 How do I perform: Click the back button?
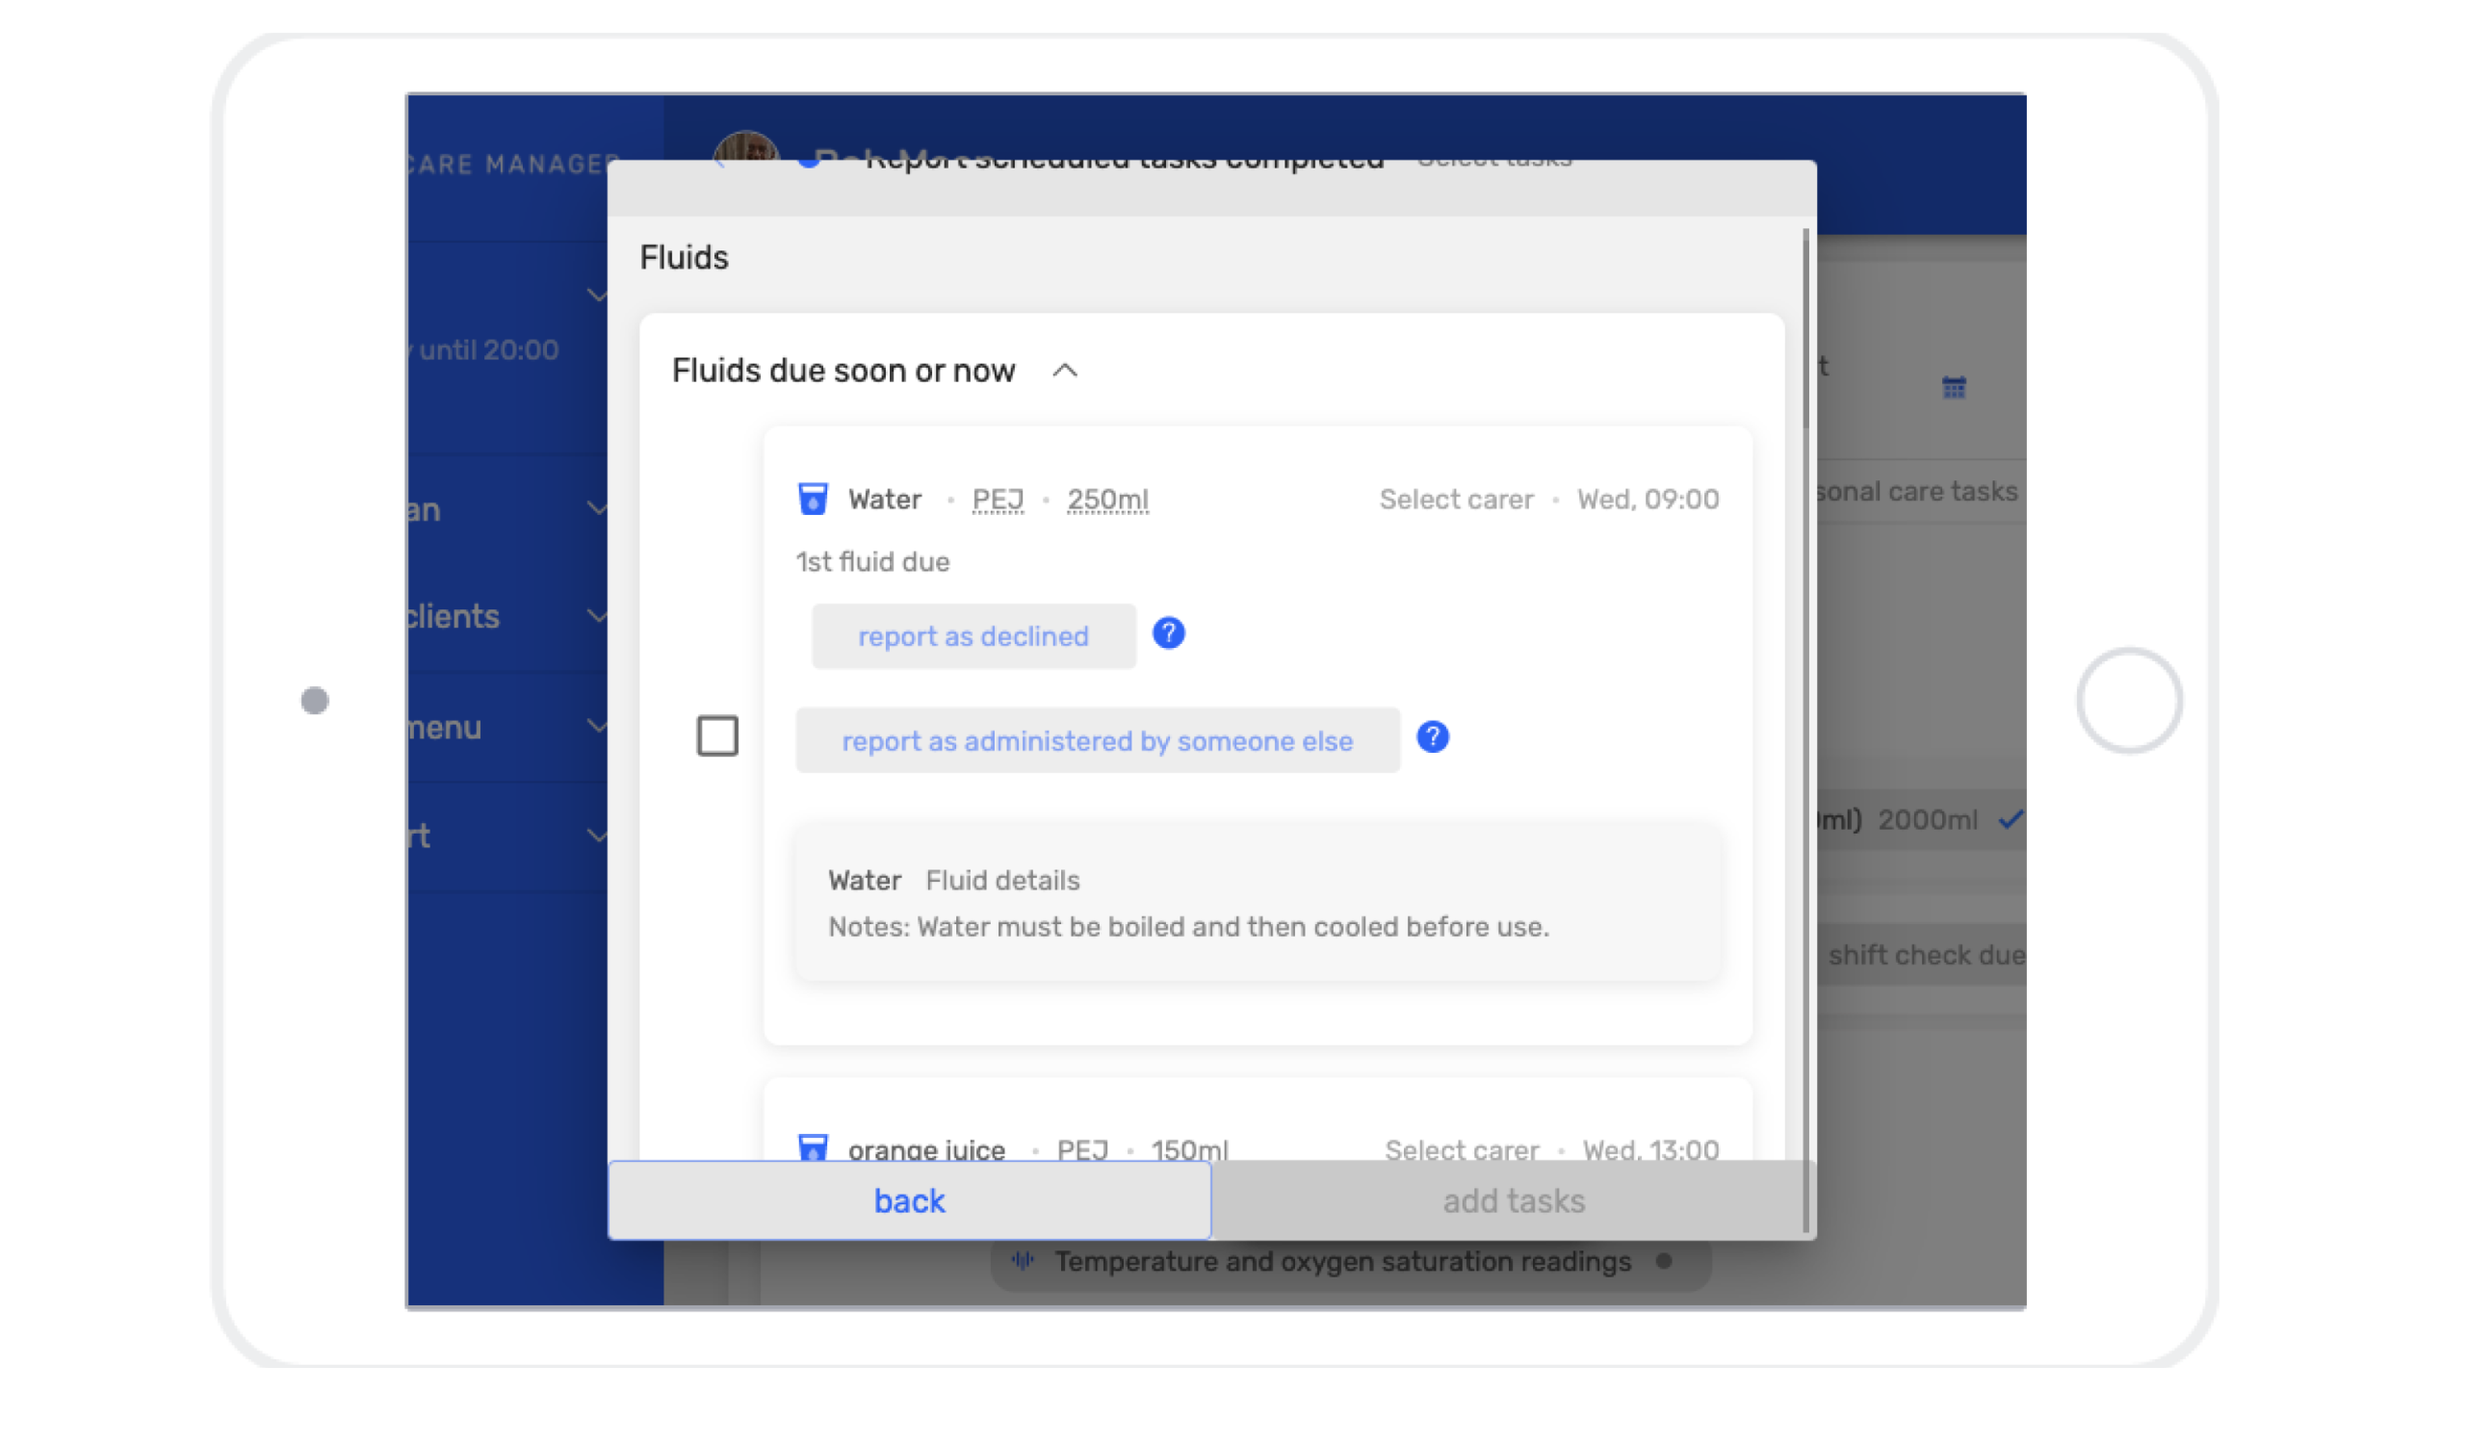(909, 1200)
